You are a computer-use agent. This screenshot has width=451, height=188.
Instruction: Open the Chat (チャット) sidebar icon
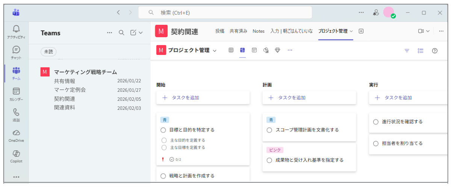click(x=16, y=52)
